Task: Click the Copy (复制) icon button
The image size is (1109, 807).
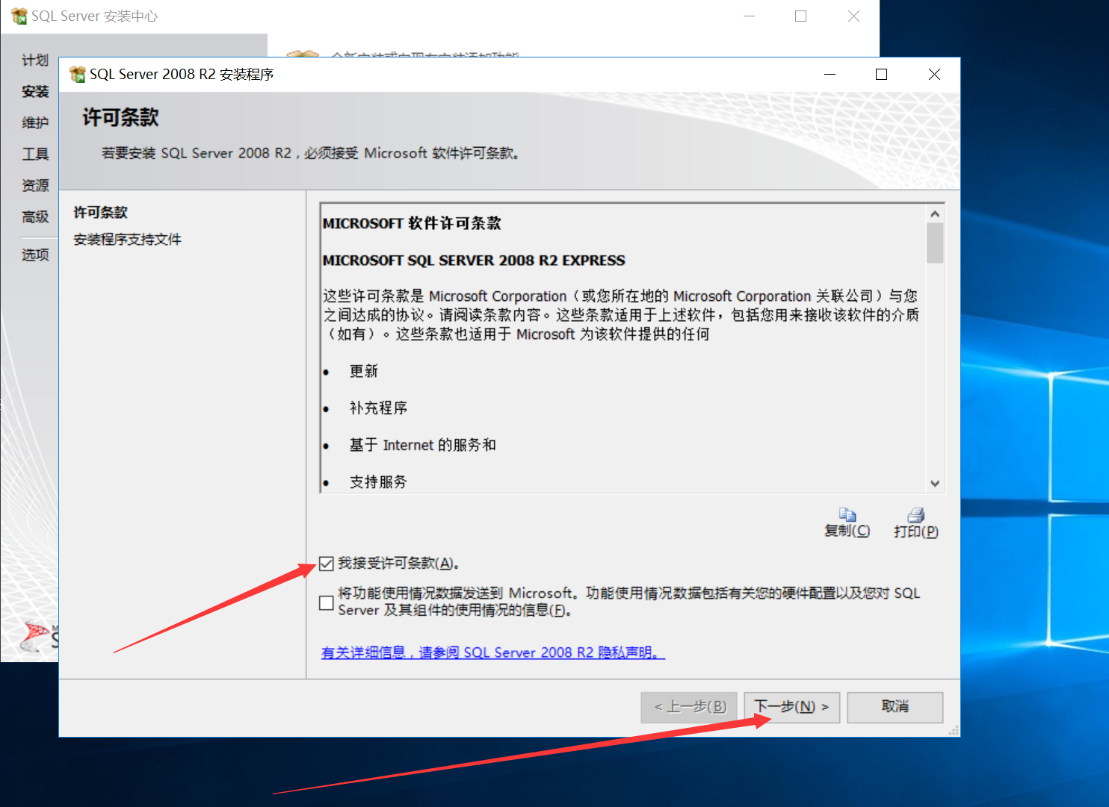Action: [847, 523]
